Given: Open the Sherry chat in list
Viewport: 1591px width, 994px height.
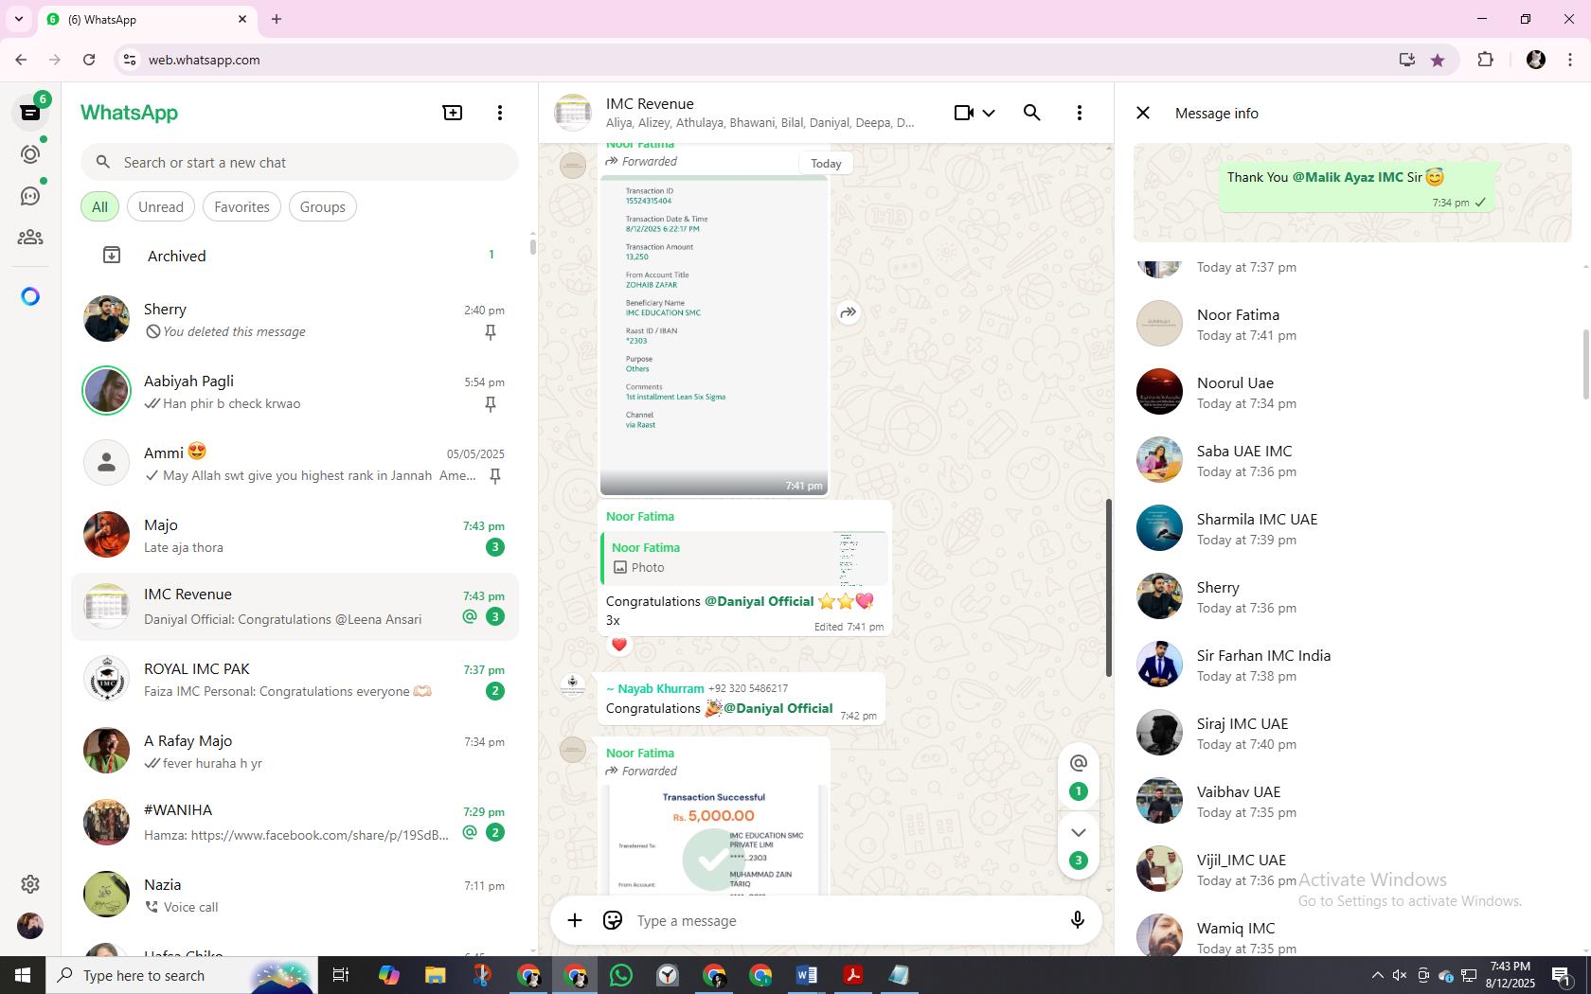Looking at the screenshot, I should (x=295, y=319).
